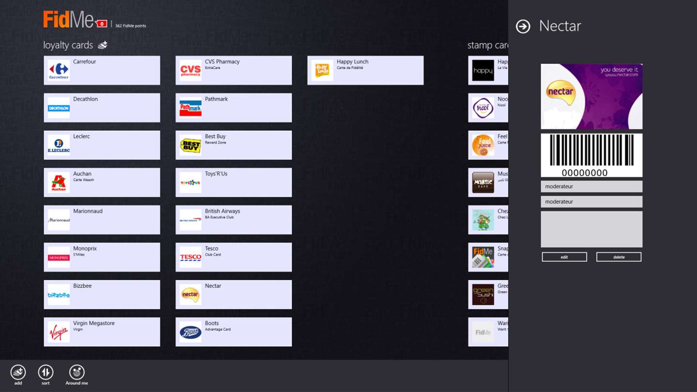Viewport: 697px width, 392px height.
Task: Click the delete button in Nectar panel
Action: (619, 257)
